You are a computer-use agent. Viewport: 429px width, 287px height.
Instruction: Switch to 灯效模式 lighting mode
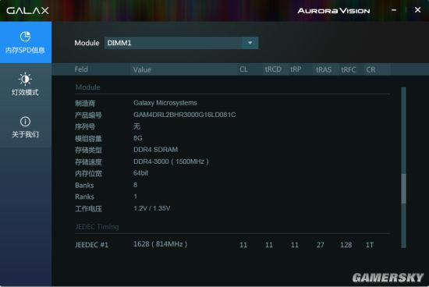[26, 84]
